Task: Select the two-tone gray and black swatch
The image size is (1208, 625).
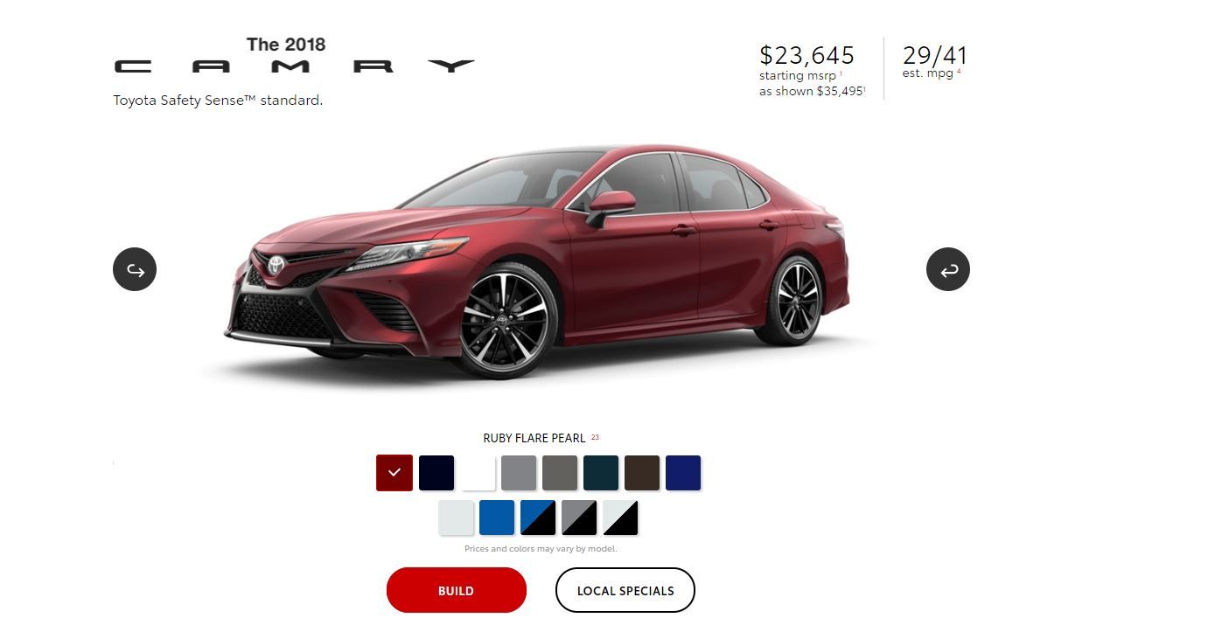Action: [579, 518]
